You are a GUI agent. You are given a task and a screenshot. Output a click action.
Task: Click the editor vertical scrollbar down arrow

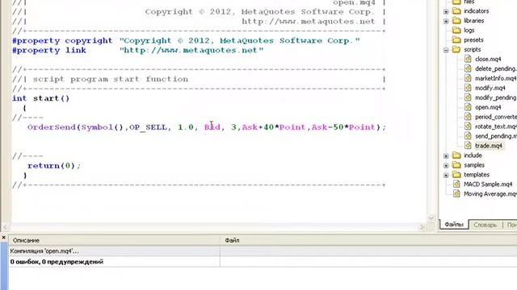431,217
